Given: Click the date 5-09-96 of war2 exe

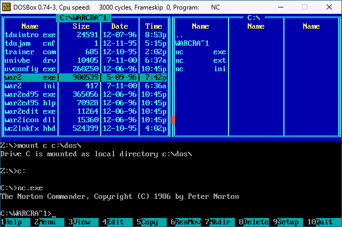Looking at the screenshot, I should [x=121, y=78].
